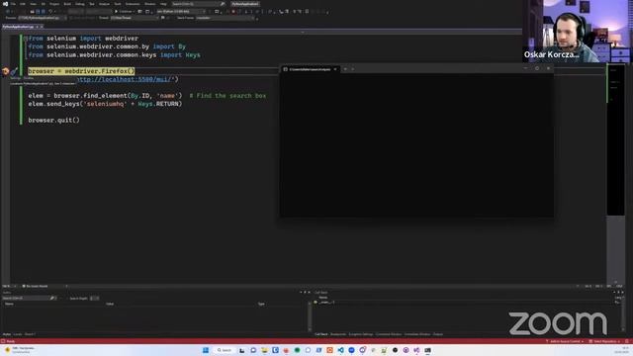This screenshot has height=356, width=633.
Task: Open the Analyze menu
Action: point(104,4)
